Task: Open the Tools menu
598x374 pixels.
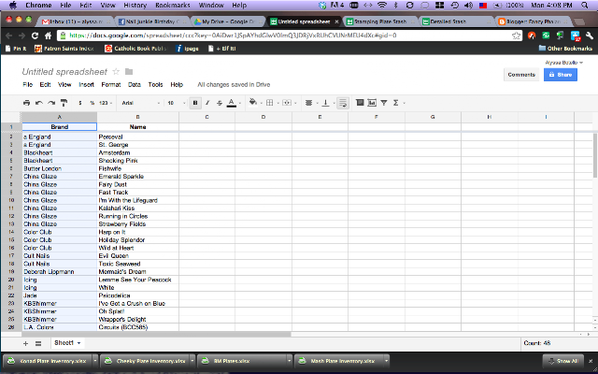Action: coord(156,85)
